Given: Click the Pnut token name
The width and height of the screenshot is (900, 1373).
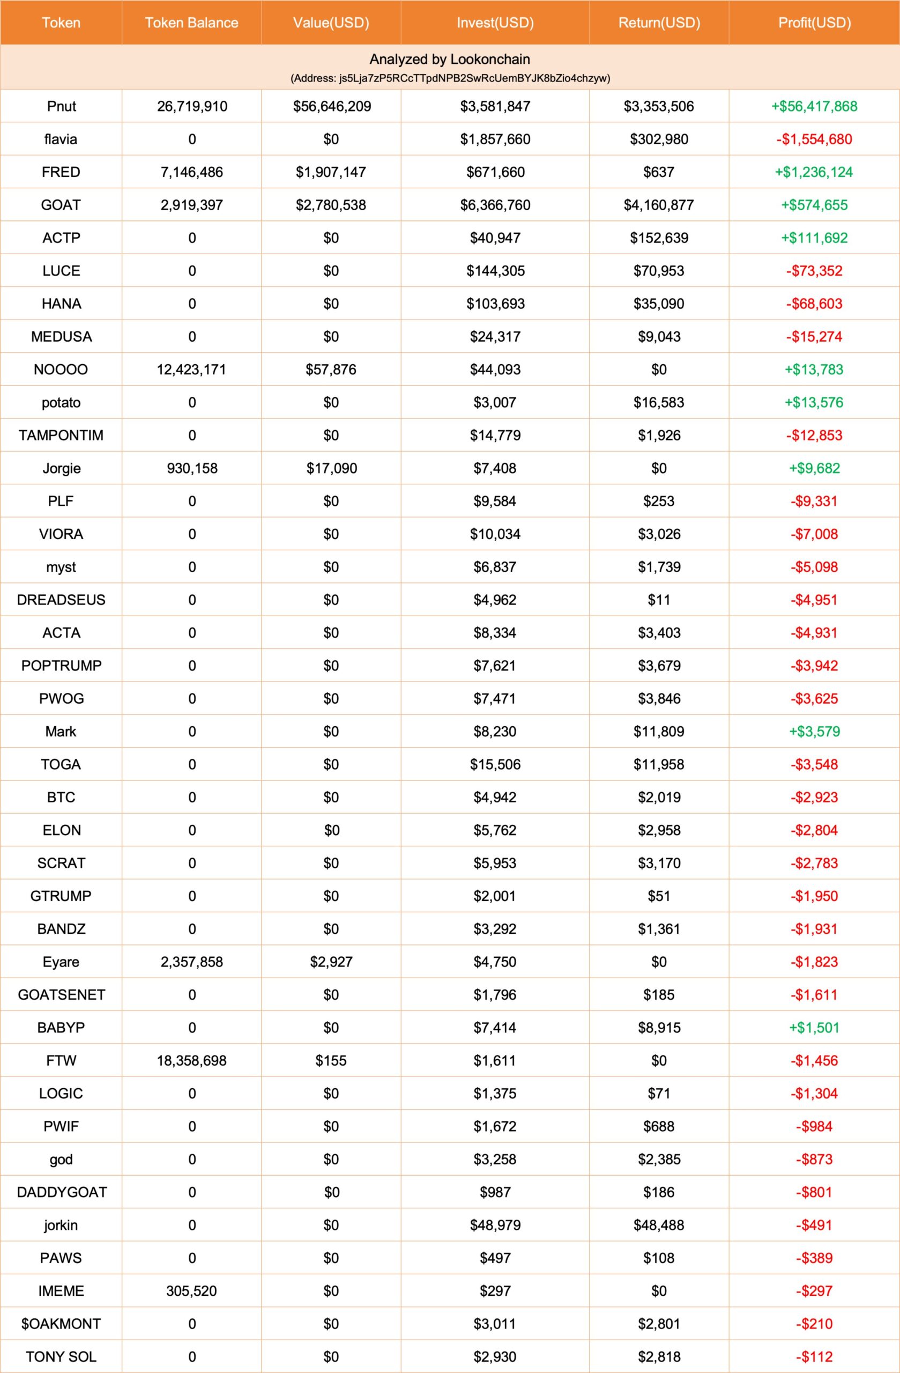Looking at the screenshot, I should [61, 106].
